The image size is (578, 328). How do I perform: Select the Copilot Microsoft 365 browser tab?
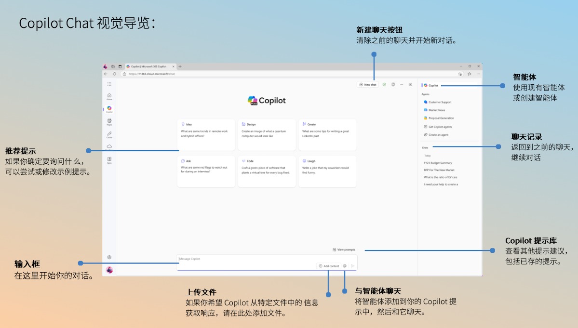click(x=148, y=66)
